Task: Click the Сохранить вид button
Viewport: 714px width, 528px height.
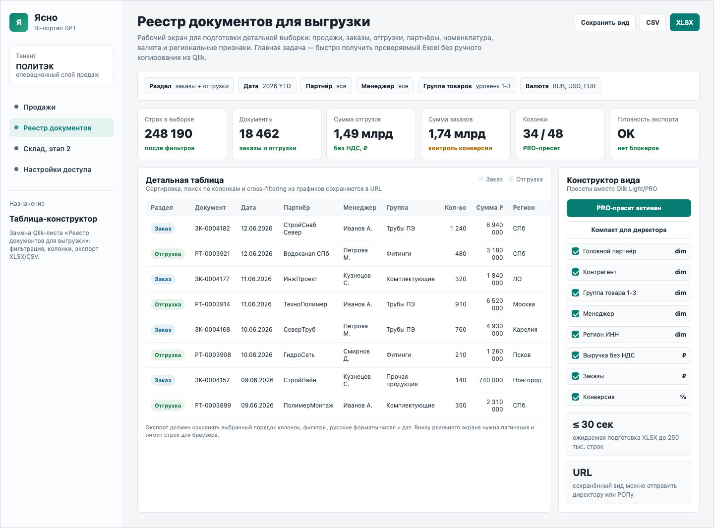Action: 605,22
